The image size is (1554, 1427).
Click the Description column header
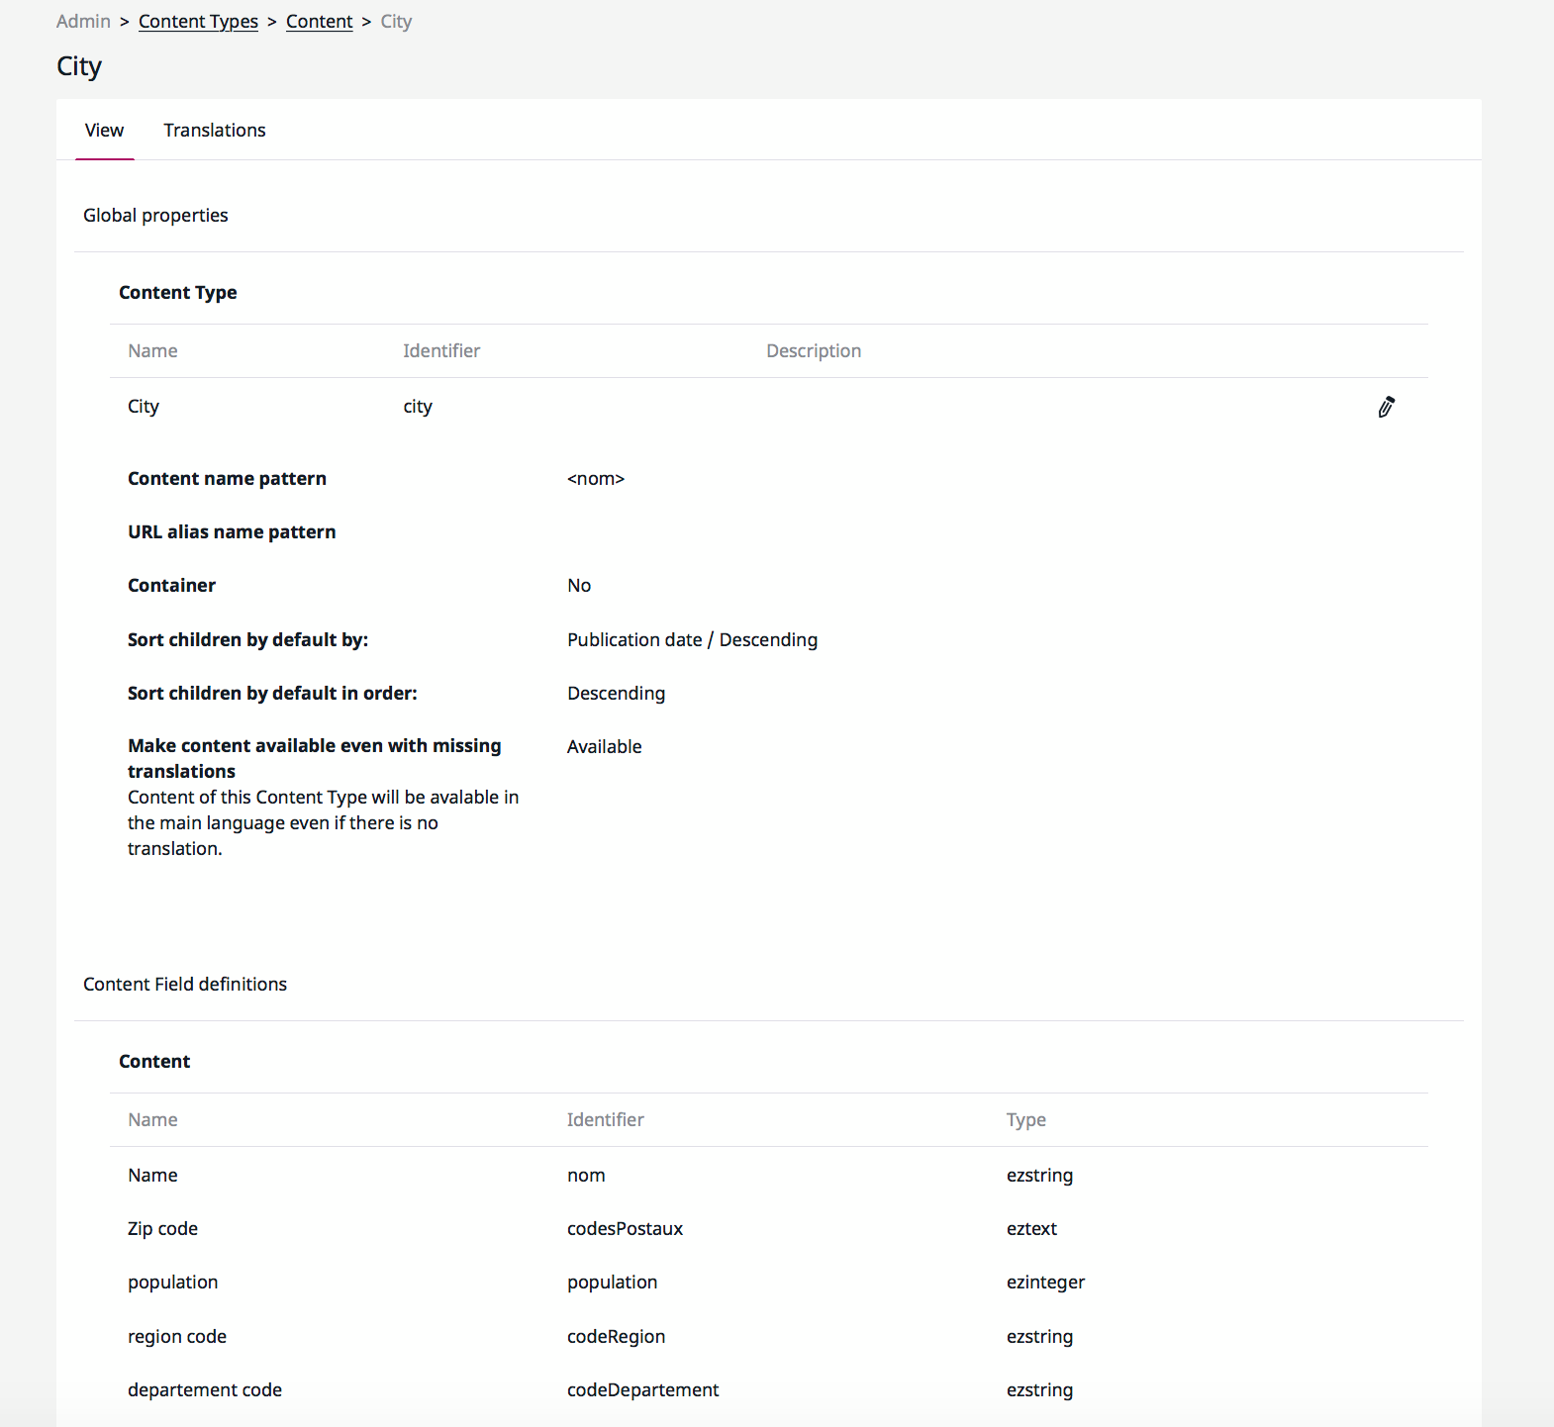pyautogui.click(x=813, y=351)
